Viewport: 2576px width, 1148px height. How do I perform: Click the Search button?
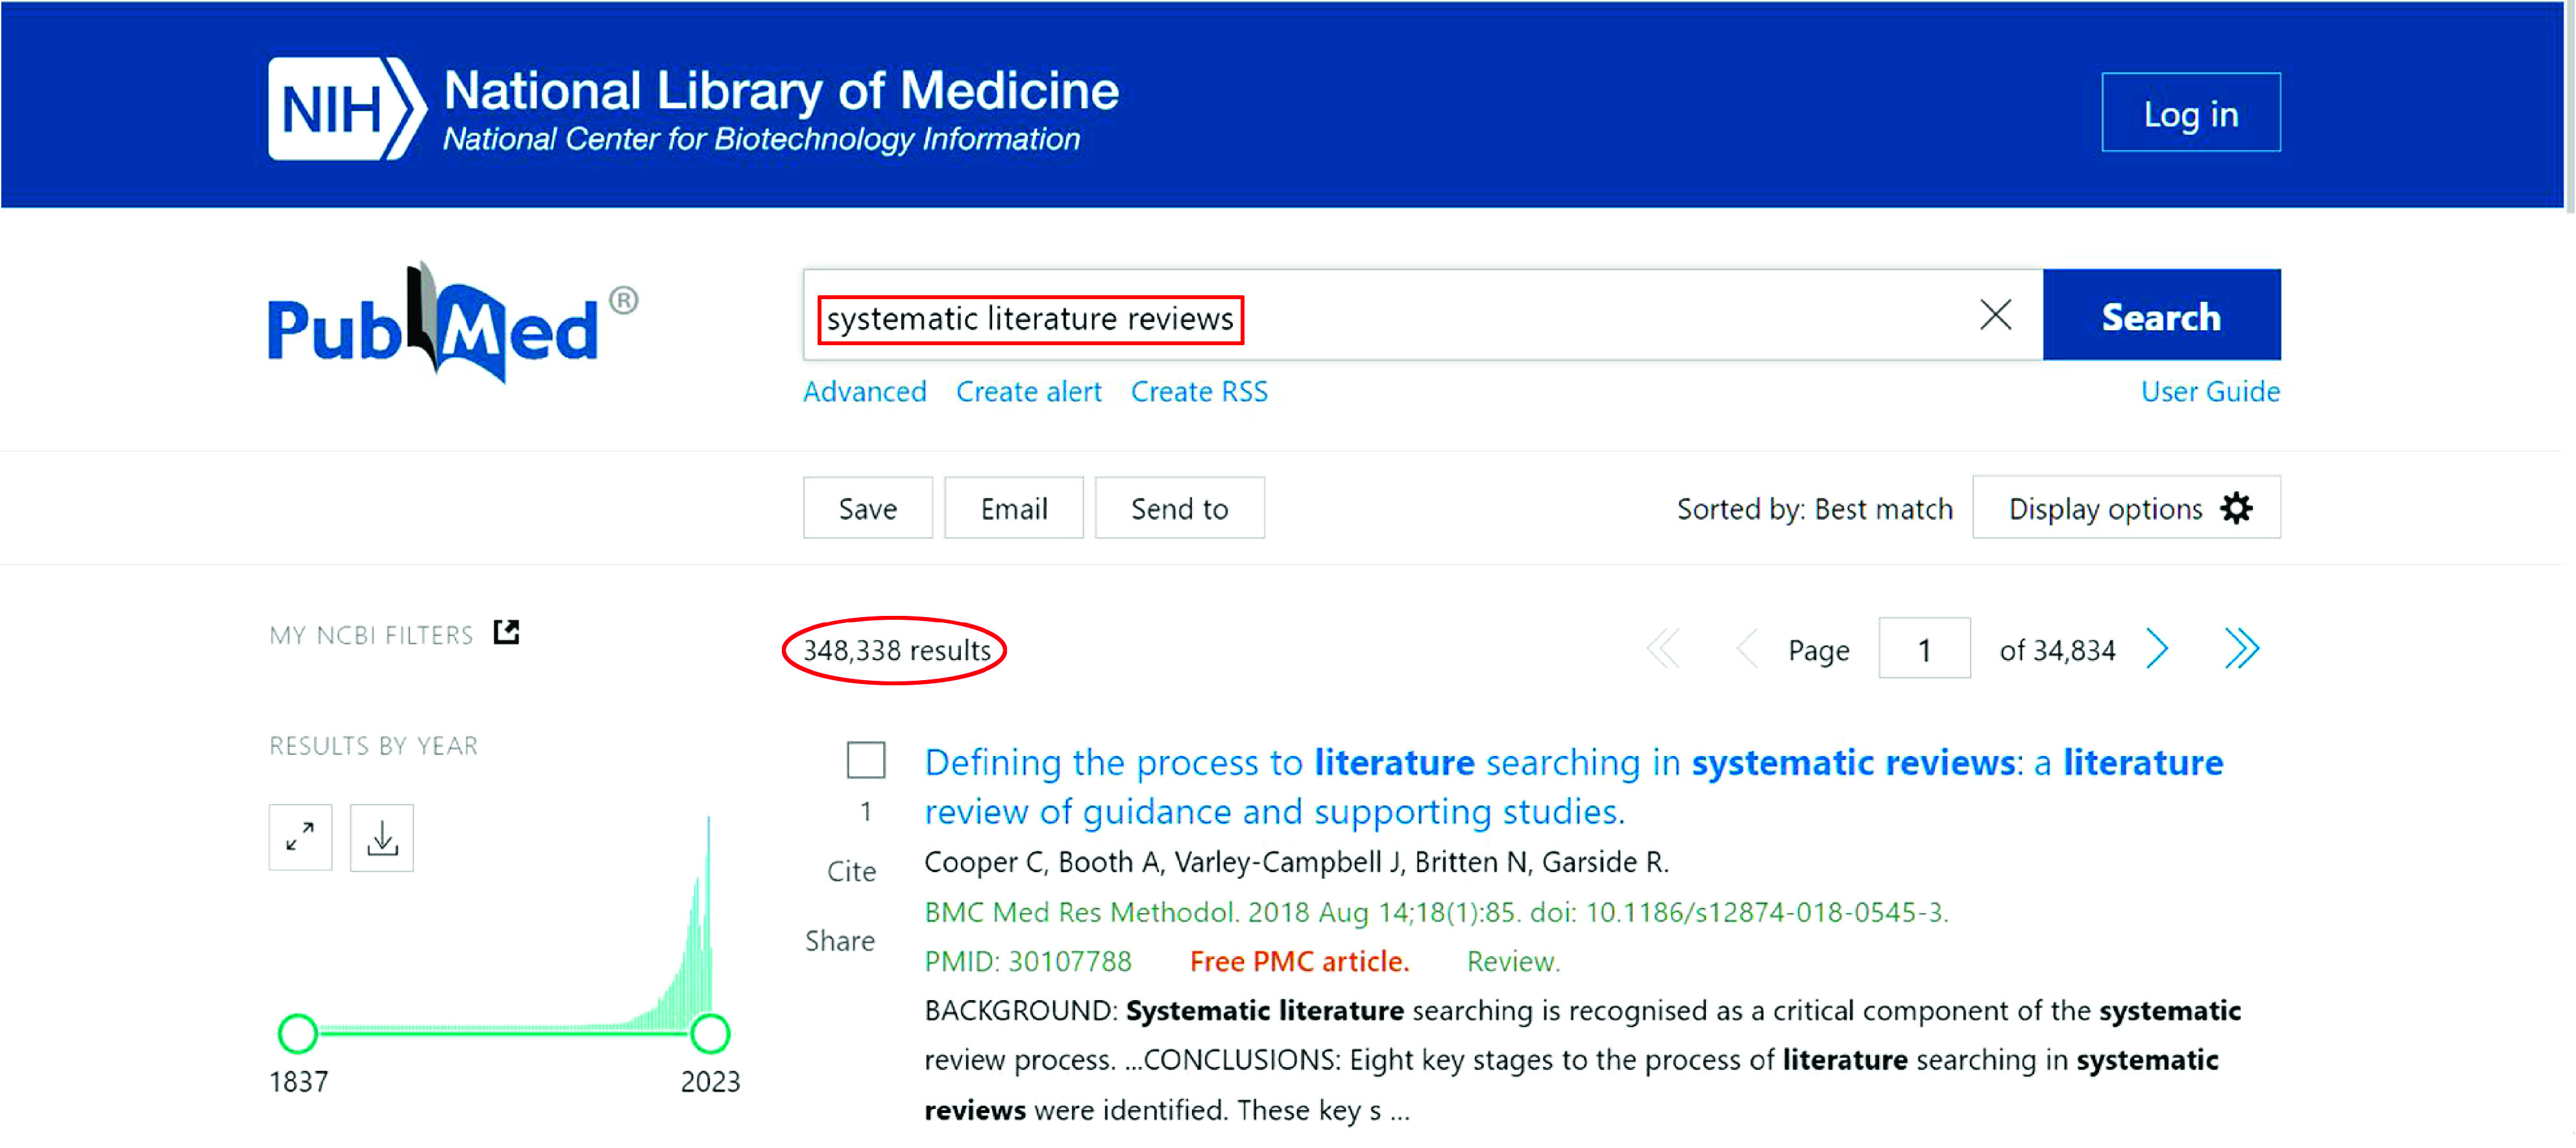(2161, 315)
